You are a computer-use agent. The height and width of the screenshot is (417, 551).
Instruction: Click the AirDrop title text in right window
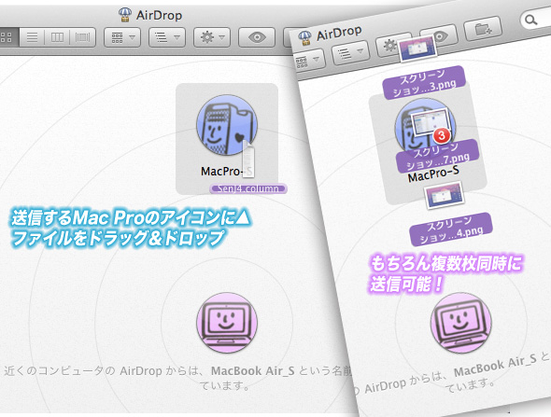[339, 34]
